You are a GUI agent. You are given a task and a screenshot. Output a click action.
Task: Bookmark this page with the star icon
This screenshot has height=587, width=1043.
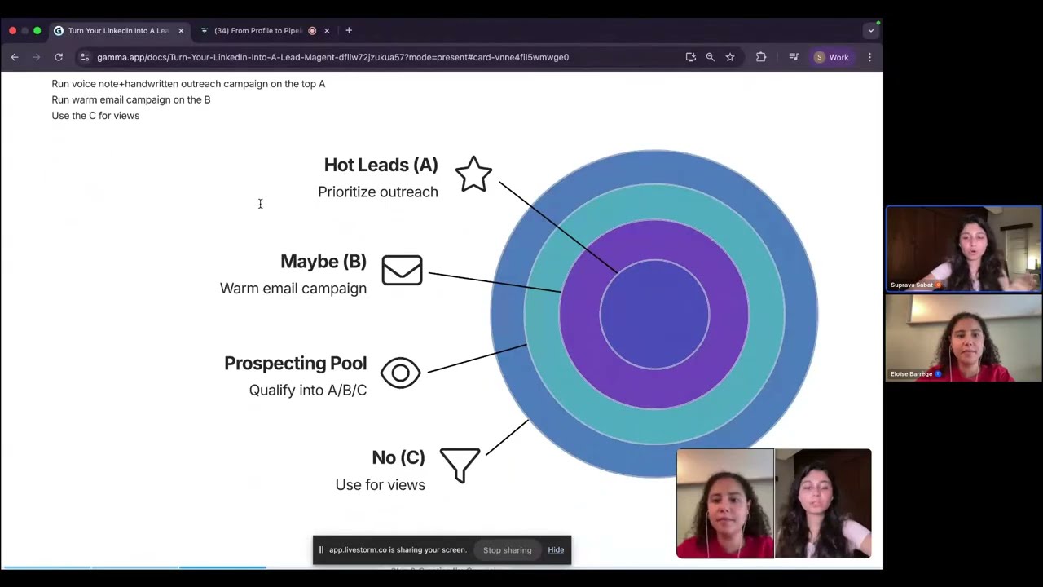pos(730,57)
